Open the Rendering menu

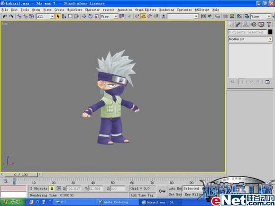click(166, 10)
